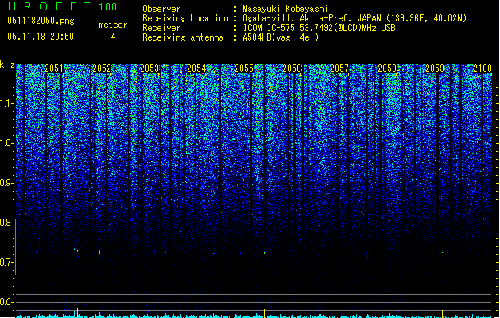500x318 pixels.
Task: Click the observer name Masayuki Kobayashi
Action: 285,9
